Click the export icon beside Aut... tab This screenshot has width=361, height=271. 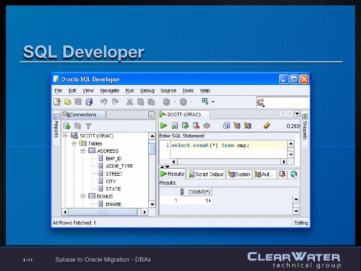tap(283, 174)
